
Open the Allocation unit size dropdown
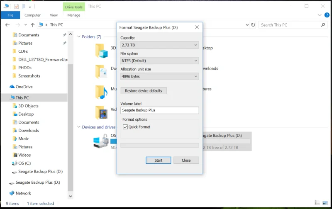pos(160,76)
